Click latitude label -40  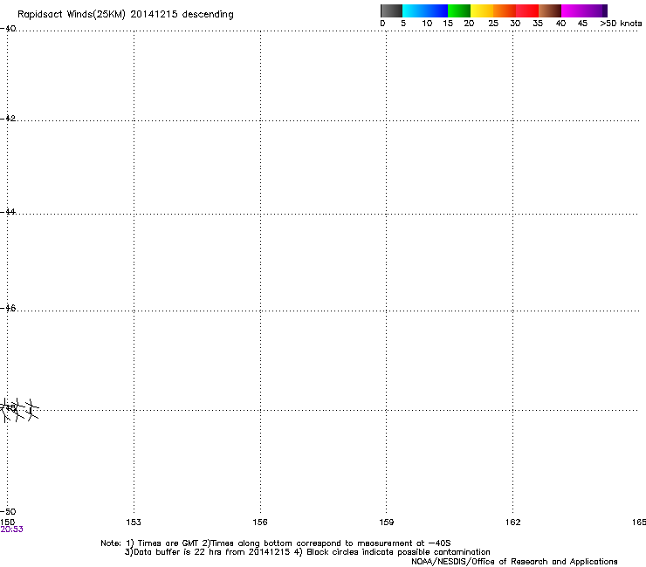click(x=8, y=29)
